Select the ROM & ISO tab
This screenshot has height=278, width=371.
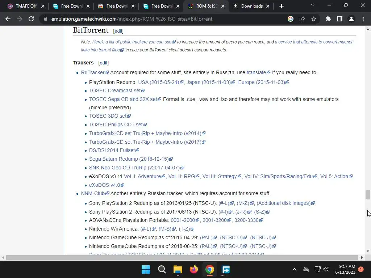(205, 6)
